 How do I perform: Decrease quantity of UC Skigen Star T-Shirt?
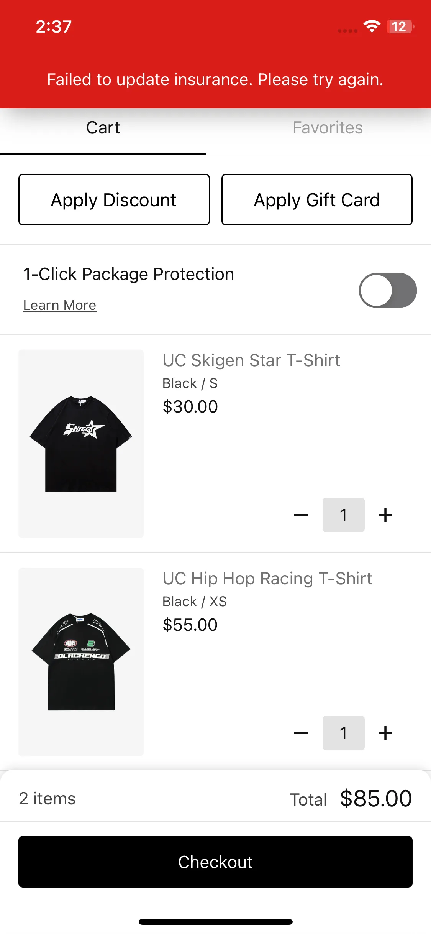(x=301, y=515)
